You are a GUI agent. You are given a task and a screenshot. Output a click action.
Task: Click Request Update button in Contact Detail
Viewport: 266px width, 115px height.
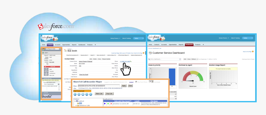pyautogui.click(x=106, y=59)
